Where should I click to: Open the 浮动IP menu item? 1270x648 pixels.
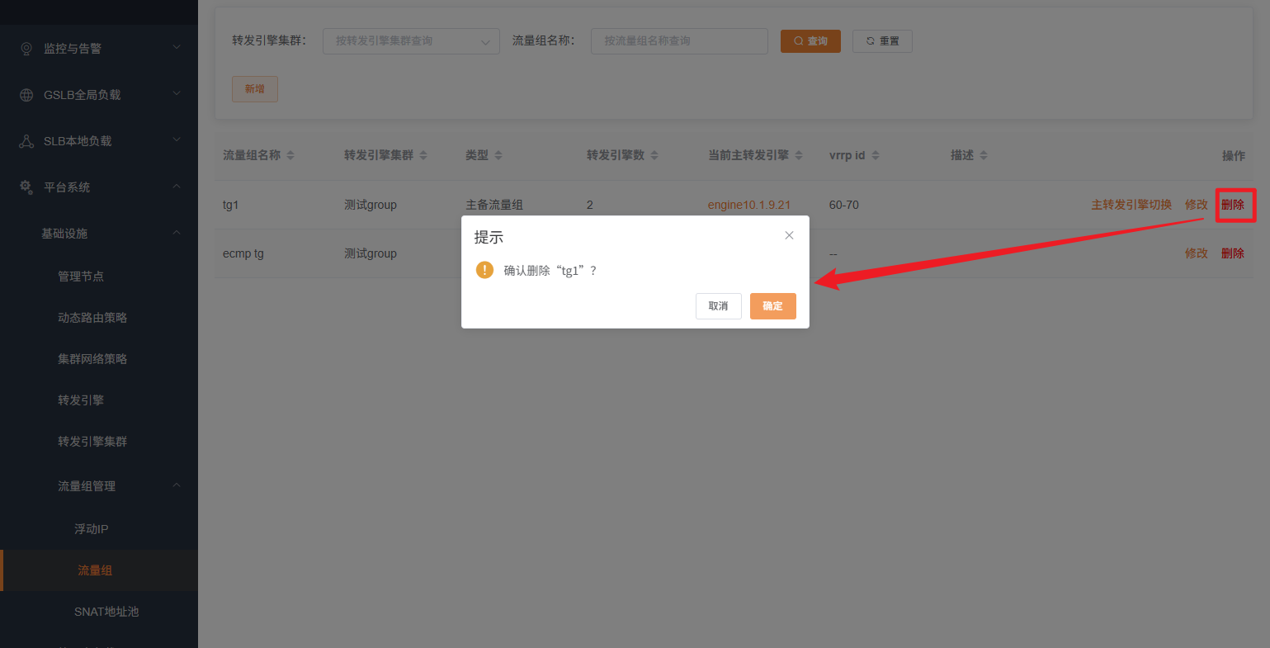(x=91, y=529)
